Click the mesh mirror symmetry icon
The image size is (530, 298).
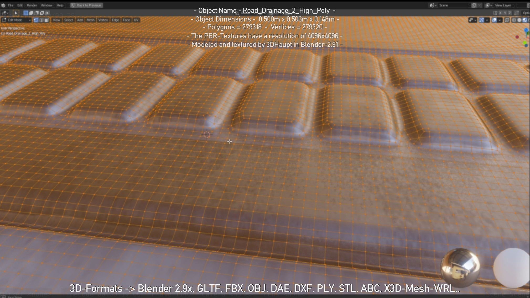[x=495, y=13]
